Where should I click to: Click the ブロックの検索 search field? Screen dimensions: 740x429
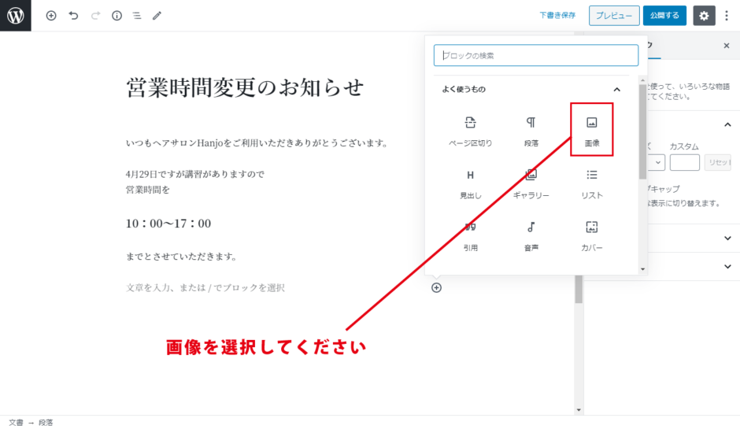tap(535, 55)
